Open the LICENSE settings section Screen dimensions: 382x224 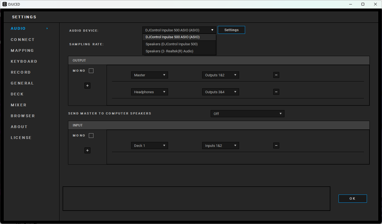coord(21,138)
